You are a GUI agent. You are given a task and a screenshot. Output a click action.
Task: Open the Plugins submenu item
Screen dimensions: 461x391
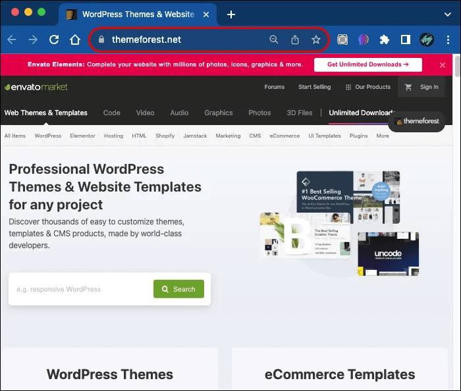click(x=359, y=136)
